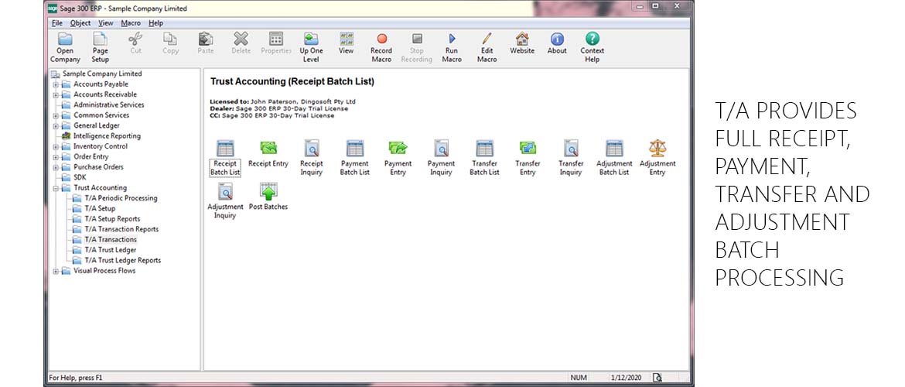The width and height of the screenshot is (905, 387).
Task: Click Page Setup toolbar button
Action: point(100,47)
